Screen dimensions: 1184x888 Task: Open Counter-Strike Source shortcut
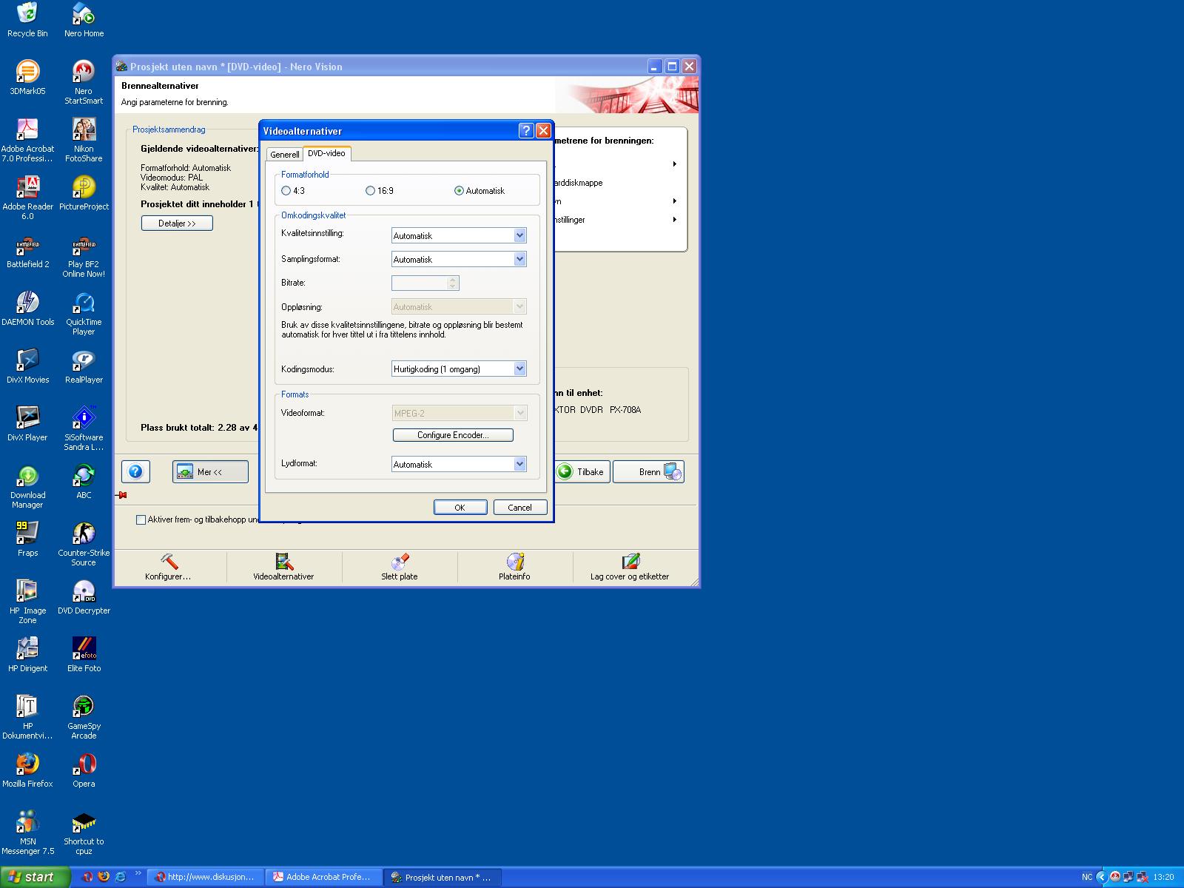click(84, 544)
